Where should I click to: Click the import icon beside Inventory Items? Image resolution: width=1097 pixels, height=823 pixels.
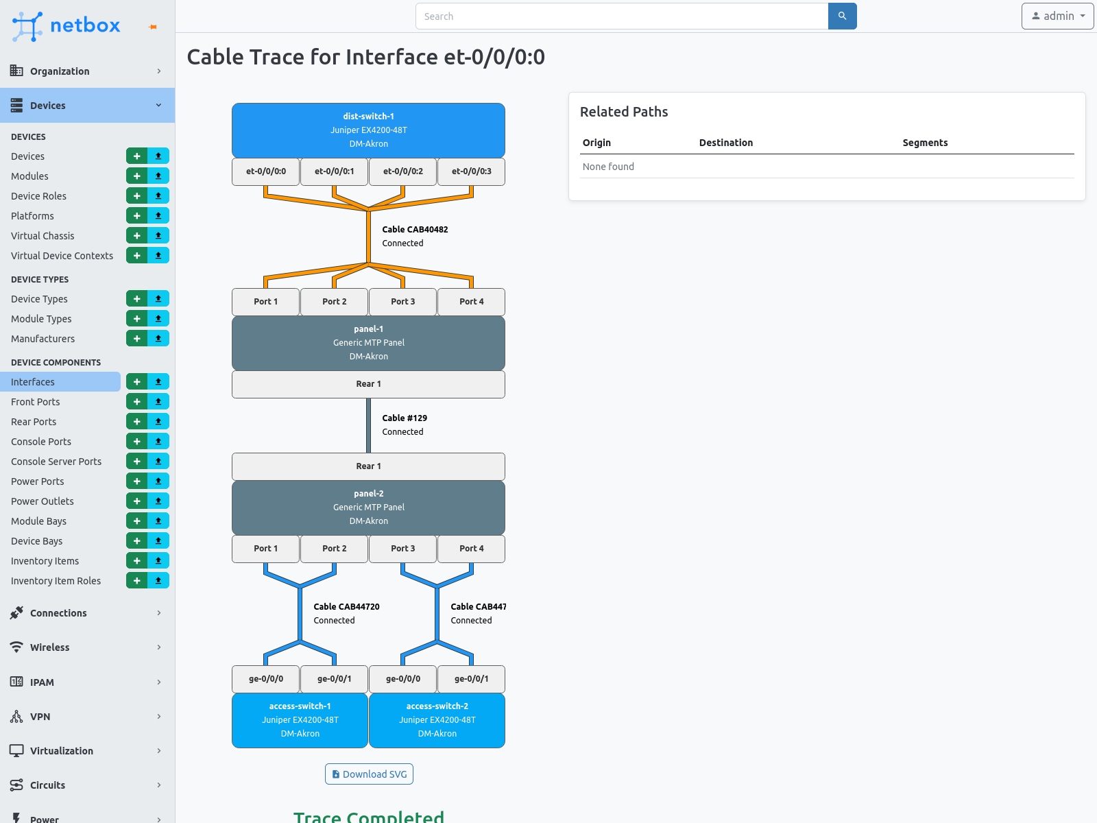158,560
